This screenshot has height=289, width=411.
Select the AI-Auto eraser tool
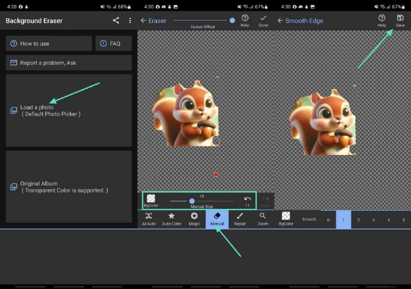(148, 219)
